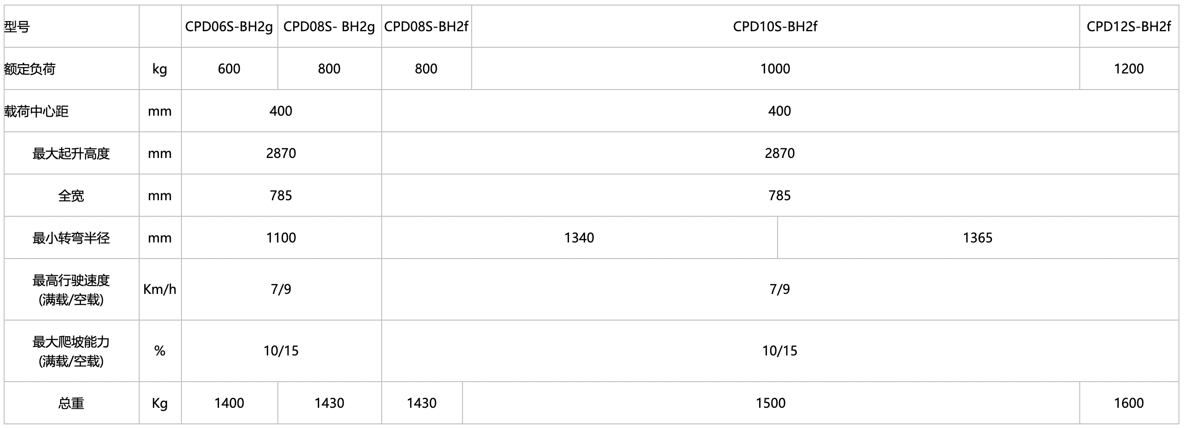Click the 型号 row label cell

point(17,27)
